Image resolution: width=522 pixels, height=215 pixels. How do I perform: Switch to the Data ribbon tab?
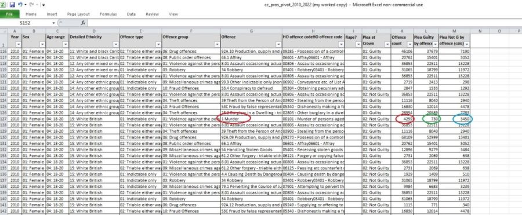[131, 14]
